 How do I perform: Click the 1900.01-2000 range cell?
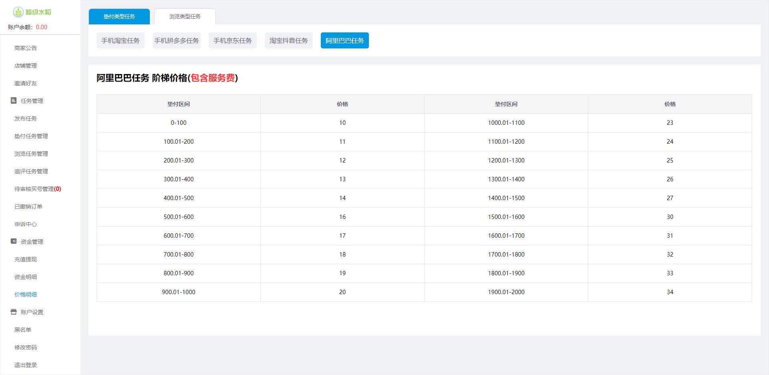506,292
